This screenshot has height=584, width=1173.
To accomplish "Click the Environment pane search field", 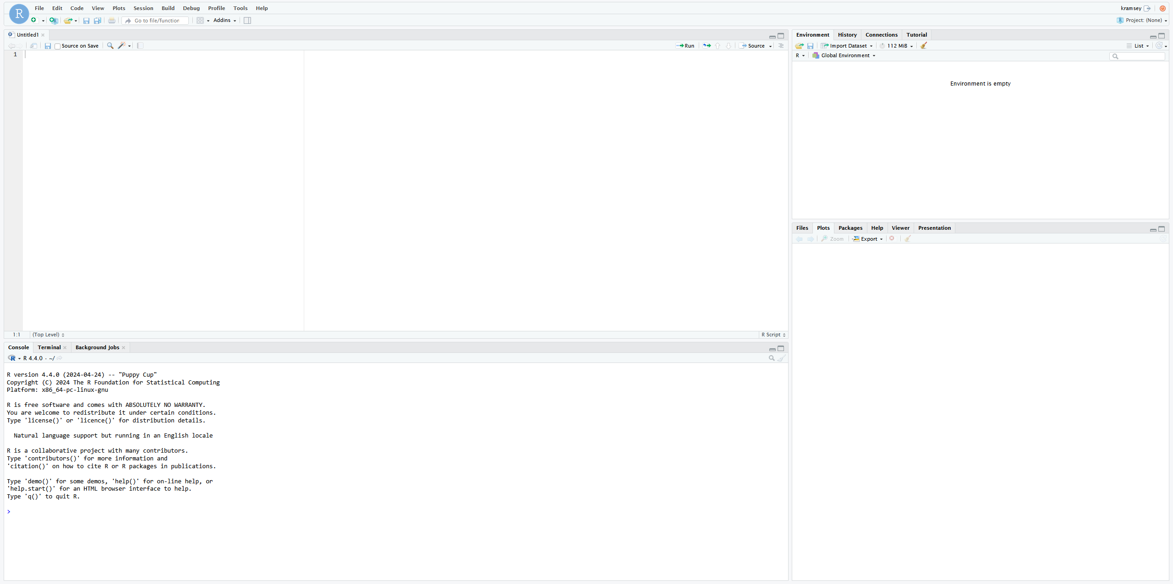I will tap(1137, 56).
